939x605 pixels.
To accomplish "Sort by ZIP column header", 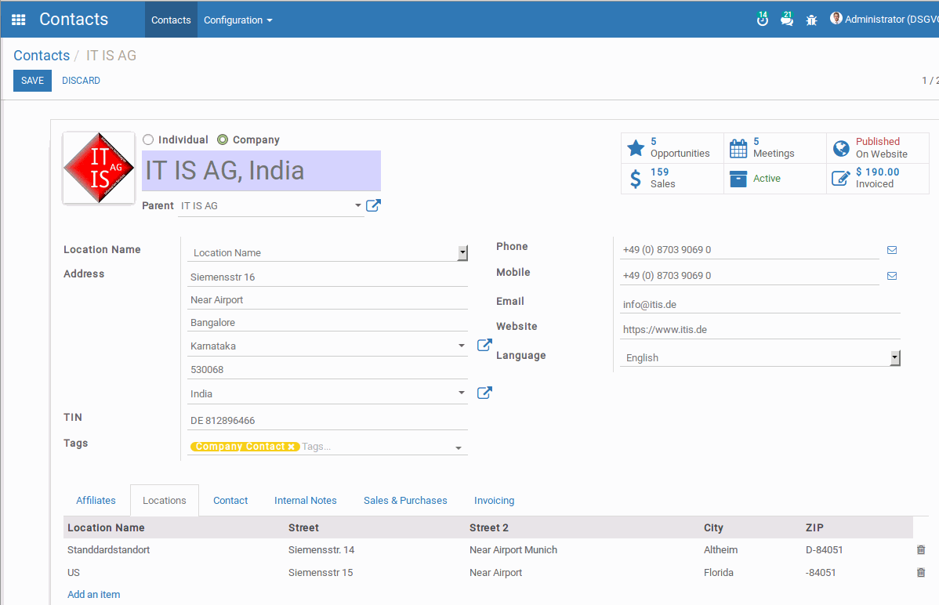I will tap(814, 527).
